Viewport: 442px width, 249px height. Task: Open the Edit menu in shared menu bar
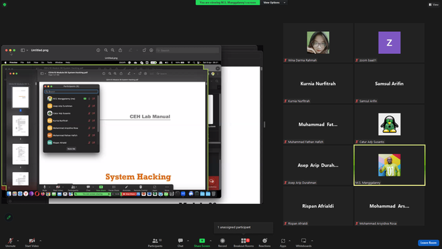pyautogui.click(x=29, y=62)
